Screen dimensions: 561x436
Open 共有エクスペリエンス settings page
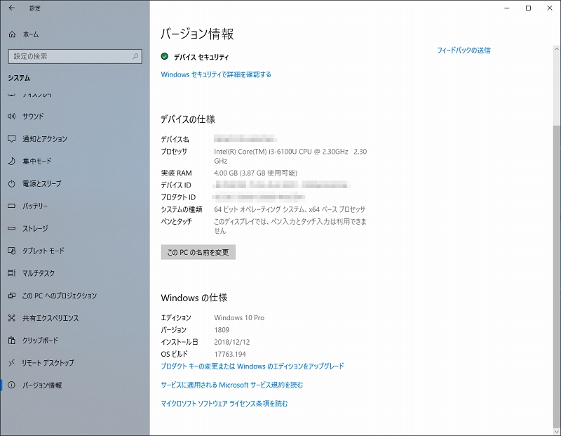[50, 318]
